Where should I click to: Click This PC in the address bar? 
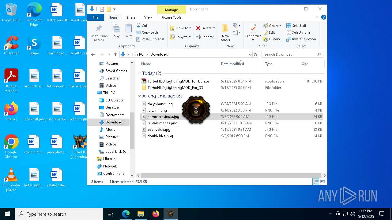[138, 54]
